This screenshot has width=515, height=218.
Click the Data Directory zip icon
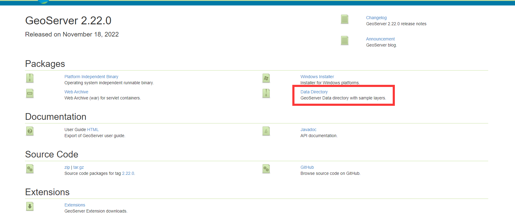point(266,93)
